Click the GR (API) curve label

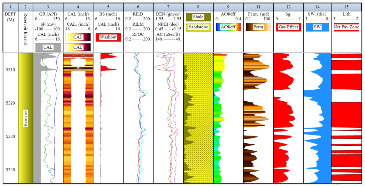(x=48, y=14)
